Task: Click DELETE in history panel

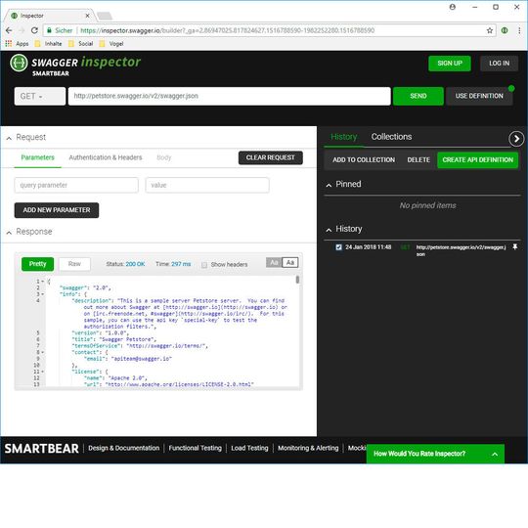Action: pyautogui.click(x=418, y=160)
